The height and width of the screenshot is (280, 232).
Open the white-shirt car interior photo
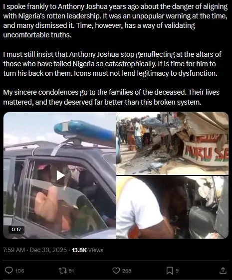[x=173, y=207]
